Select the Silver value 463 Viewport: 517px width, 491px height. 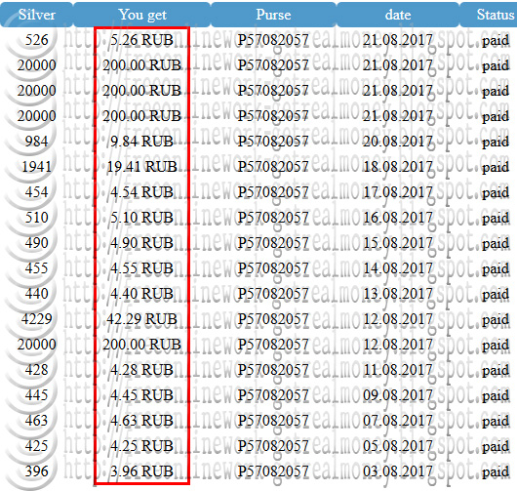(x=37, y=421)
